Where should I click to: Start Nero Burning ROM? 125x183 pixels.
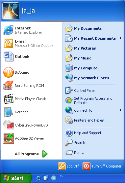point(31,86)
